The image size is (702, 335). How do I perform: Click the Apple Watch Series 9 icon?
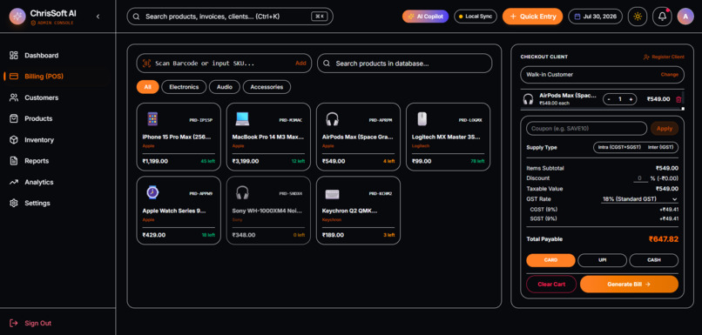click(152, 192)
